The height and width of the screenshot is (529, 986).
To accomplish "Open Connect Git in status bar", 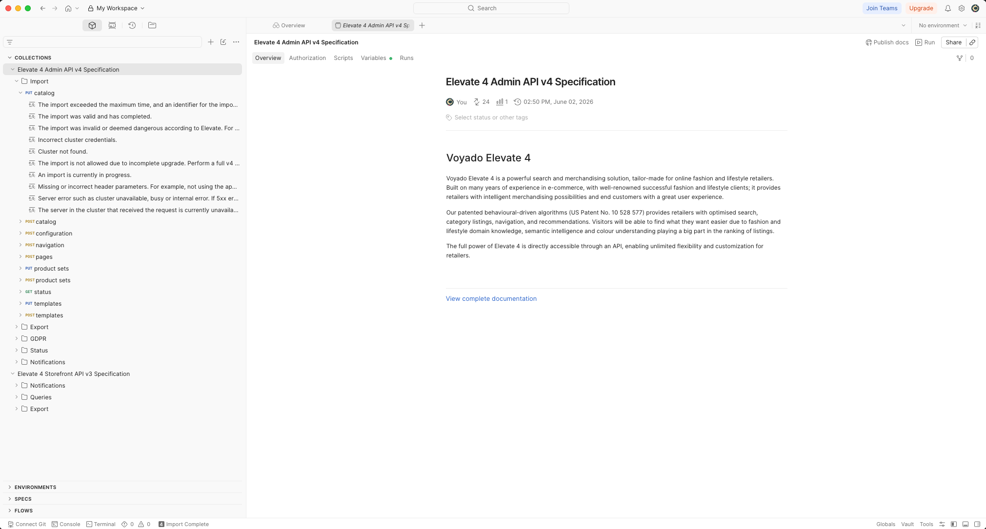I will [x=27, y=524].
